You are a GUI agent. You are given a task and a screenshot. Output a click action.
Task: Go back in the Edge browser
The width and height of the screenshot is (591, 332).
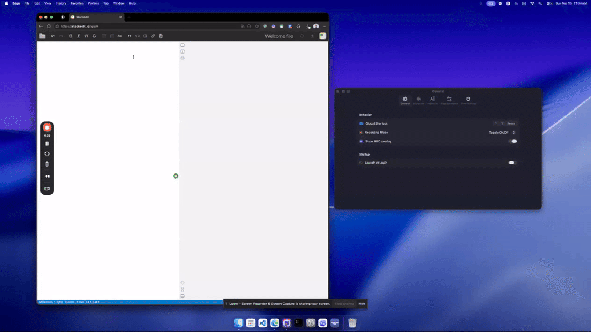41,27
